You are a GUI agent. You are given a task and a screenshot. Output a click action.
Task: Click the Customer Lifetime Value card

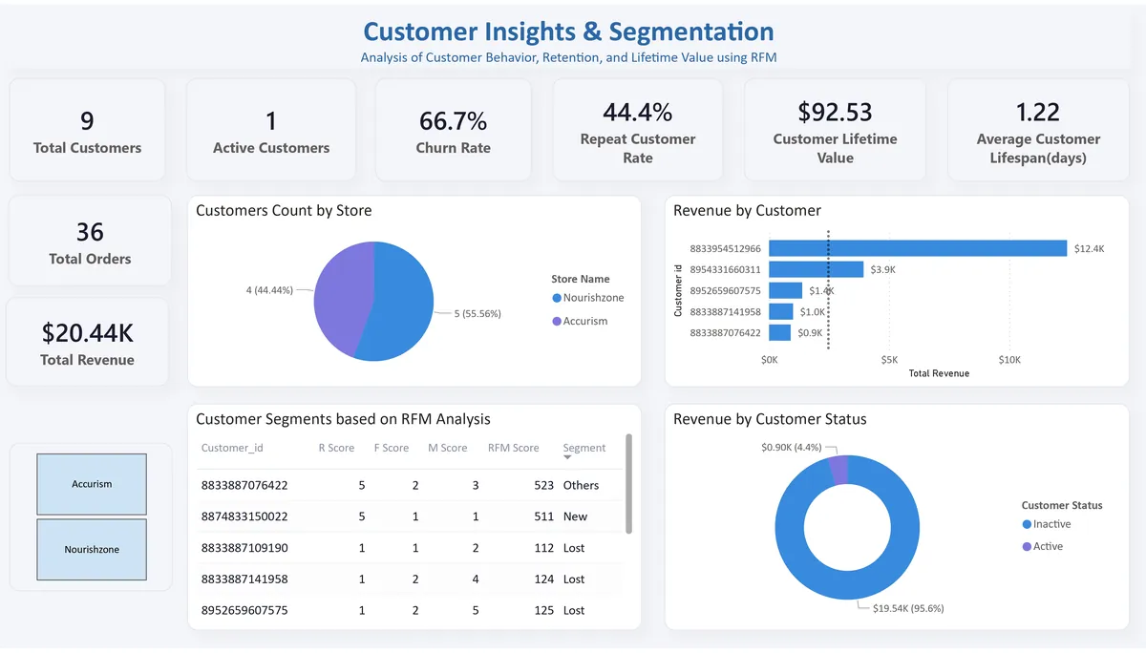click(x=835, y=130)
